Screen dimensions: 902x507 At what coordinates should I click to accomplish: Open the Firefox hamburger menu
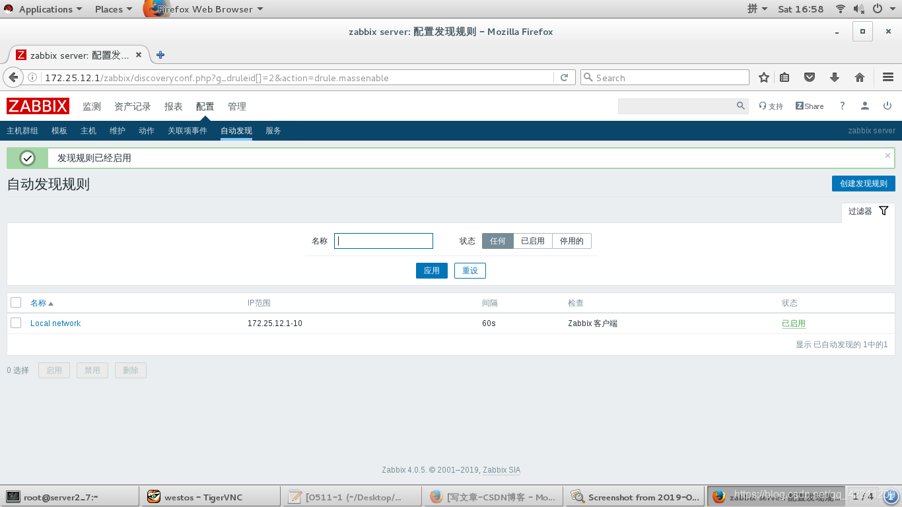[x=887, y=77]
